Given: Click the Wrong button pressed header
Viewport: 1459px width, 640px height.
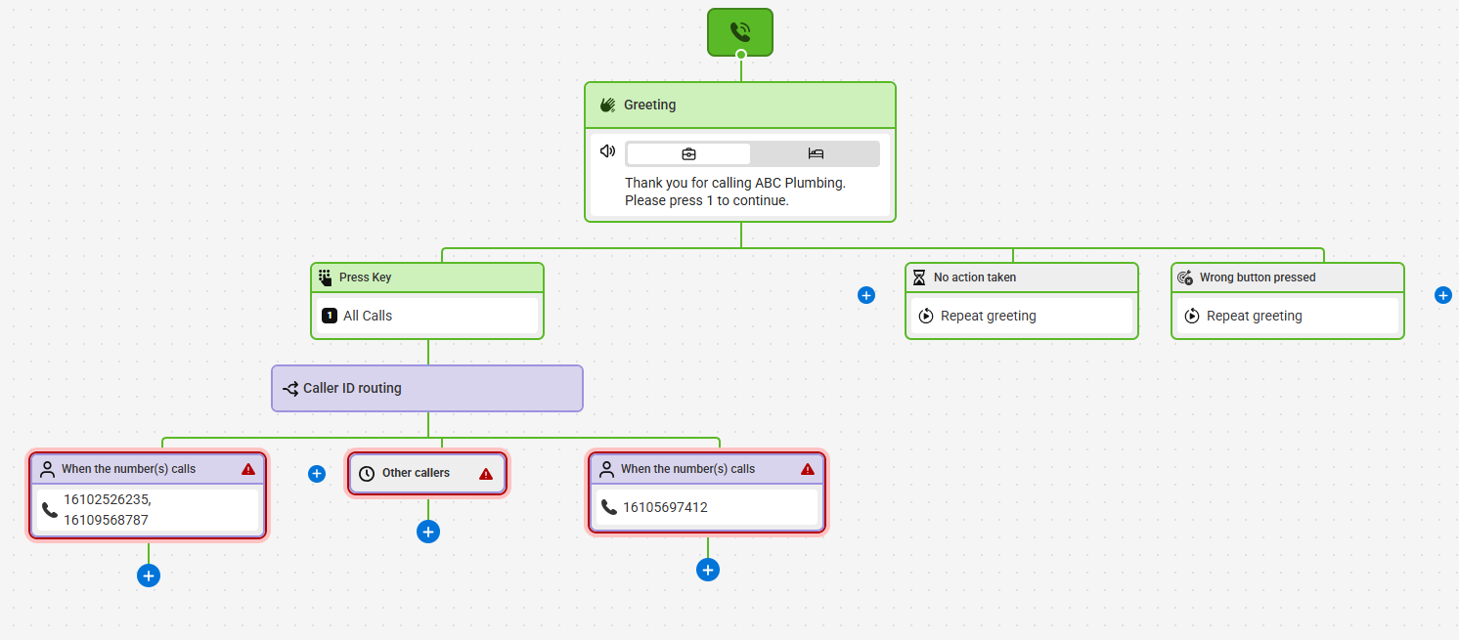Looking at the screenshot, I should tap(1288, 277).
